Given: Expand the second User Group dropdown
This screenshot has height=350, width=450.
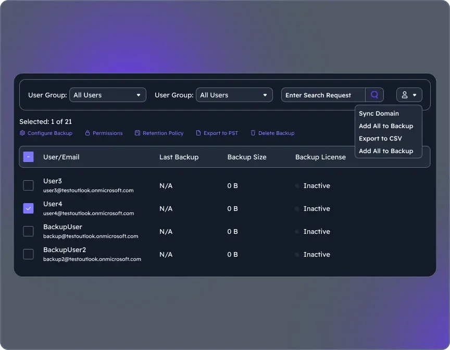Looking at the screenshot, I should click(234, 95).
